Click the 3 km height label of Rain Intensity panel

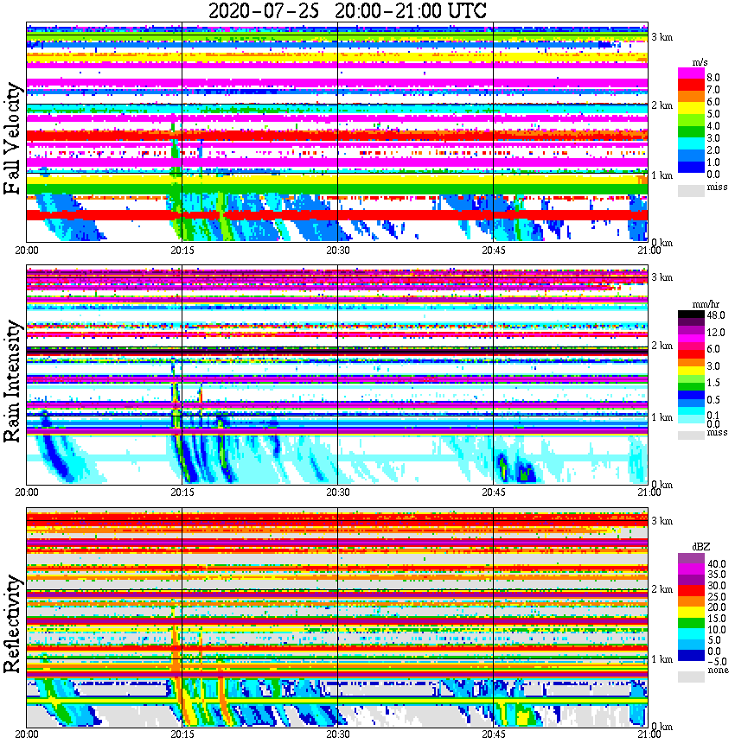[x=661, y=277]
